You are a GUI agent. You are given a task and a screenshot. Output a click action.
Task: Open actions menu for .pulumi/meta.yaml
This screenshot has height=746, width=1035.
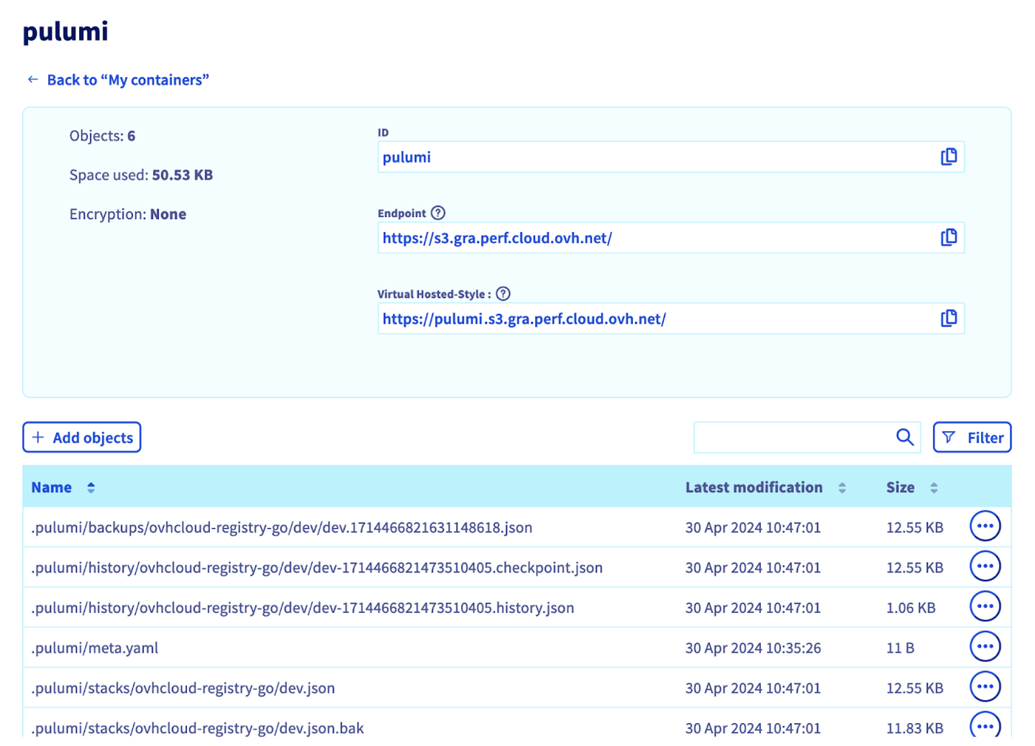985,646
